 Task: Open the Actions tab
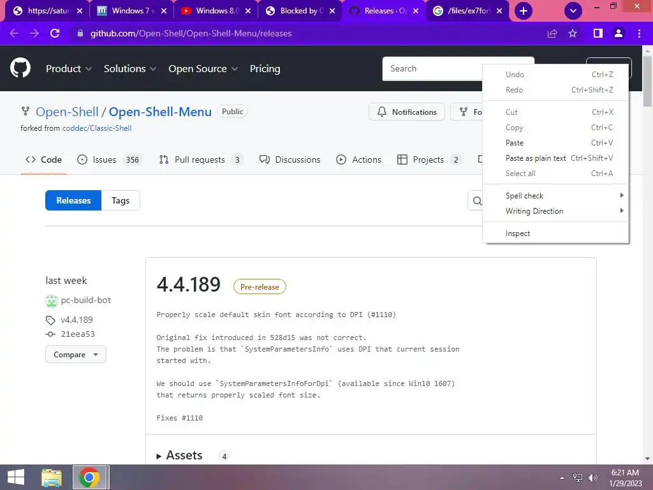(x=358, y=160)
